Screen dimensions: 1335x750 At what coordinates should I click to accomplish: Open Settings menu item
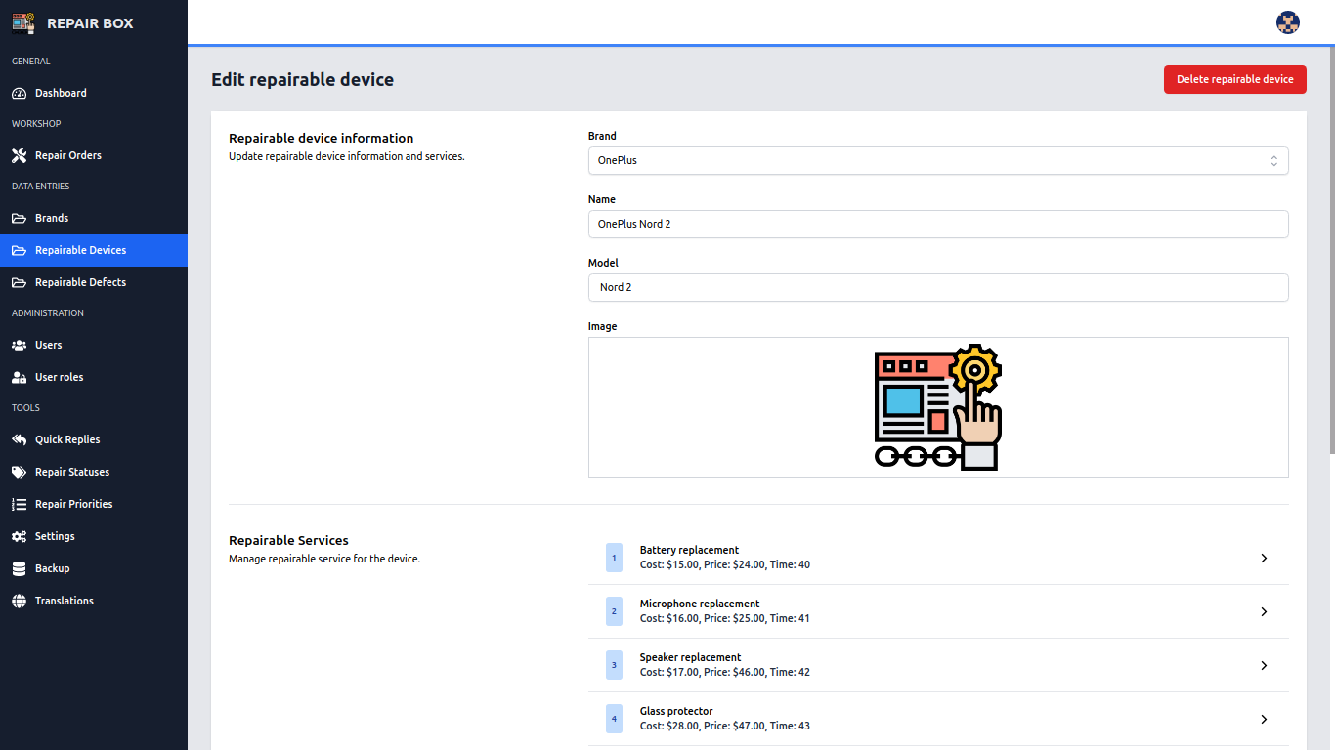94,537
